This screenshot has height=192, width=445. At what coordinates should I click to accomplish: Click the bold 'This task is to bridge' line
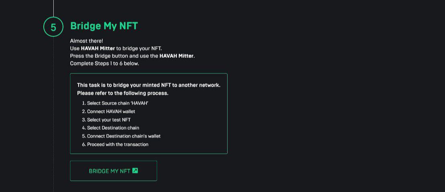pyautogui.click(x=148, y=85)
